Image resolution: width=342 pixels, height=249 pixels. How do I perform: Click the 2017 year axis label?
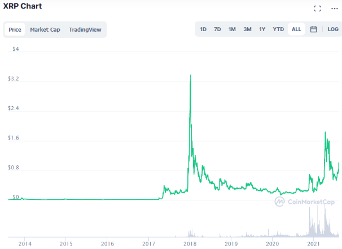[149, 244]
